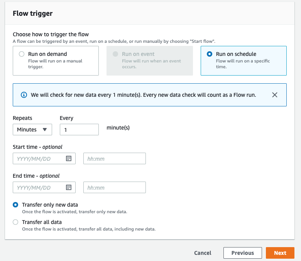301x261 pixels.
Task: Select Transfer only new data option
Action: (x=15, y=205)
